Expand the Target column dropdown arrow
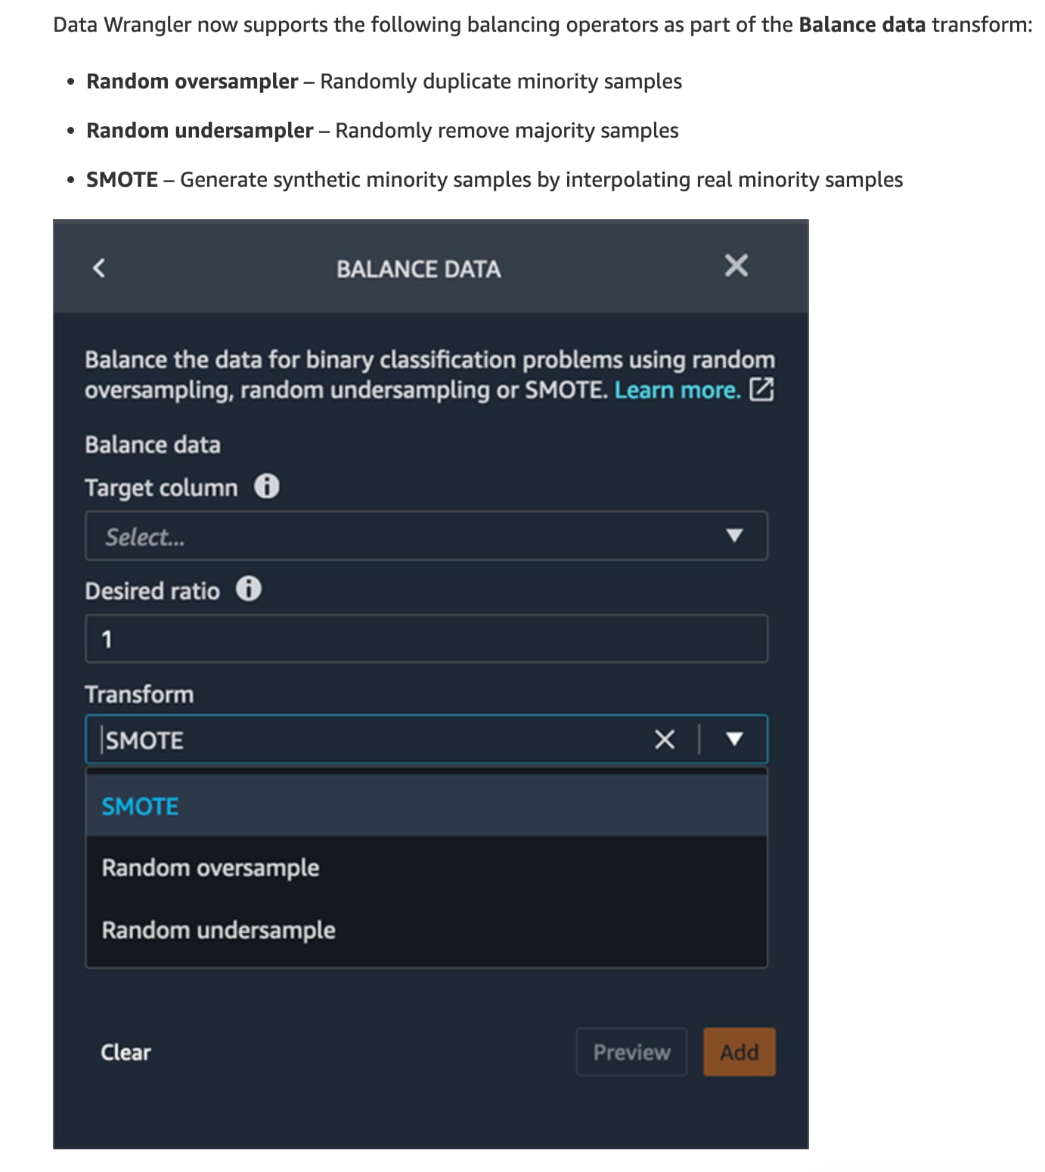The width and height of the screenshot is (1045, 1172). pyautogui.click(x=734, y=536)
